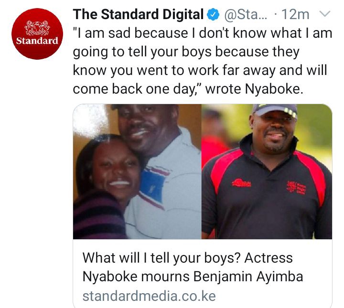Open The Standard profile avatar
The width and height of the screenshot is (344, 308).
pos(37,34)
